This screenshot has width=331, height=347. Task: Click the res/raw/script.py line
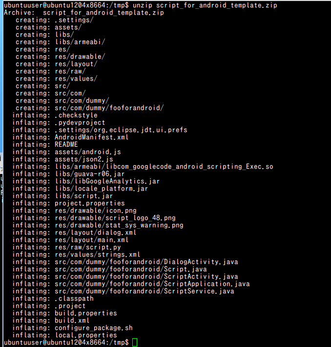coord(66,247)
